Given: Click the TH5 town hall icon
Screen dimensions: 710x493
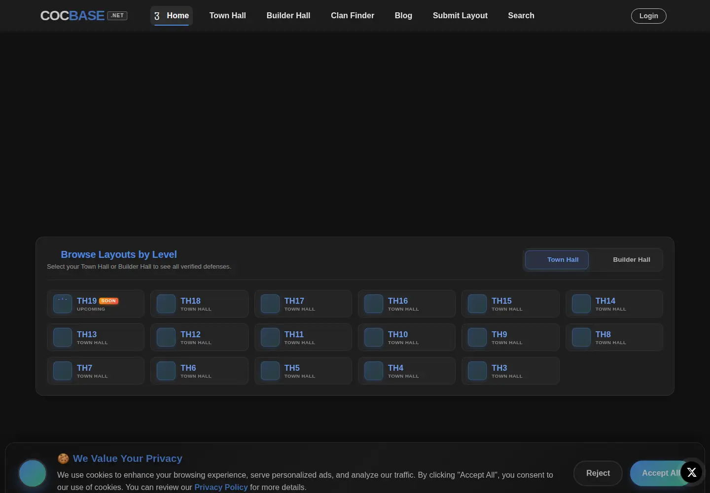Looking at the screenshot, I should (x=270, y=371).
